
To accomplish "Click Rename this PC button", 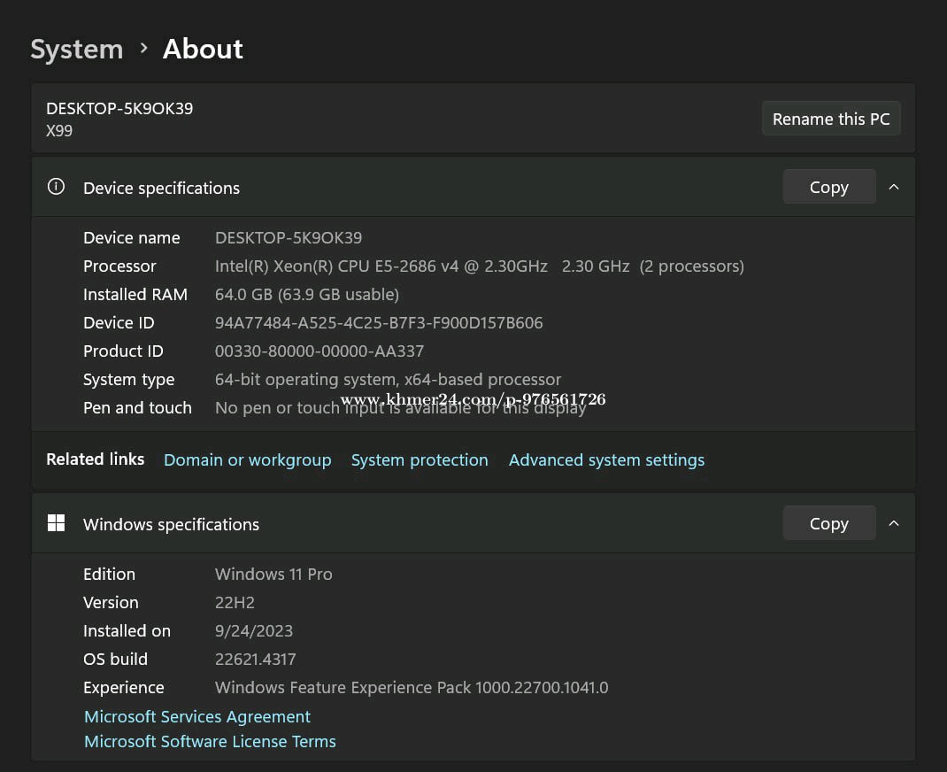I will tap(831, 119).
